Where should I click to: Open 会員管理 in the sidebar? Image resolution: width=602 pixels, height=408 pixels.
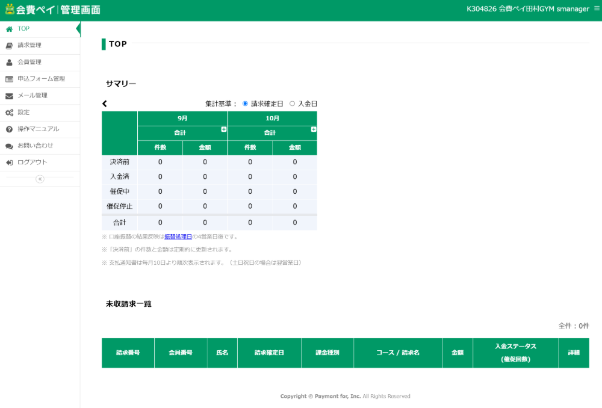[40, 63]
